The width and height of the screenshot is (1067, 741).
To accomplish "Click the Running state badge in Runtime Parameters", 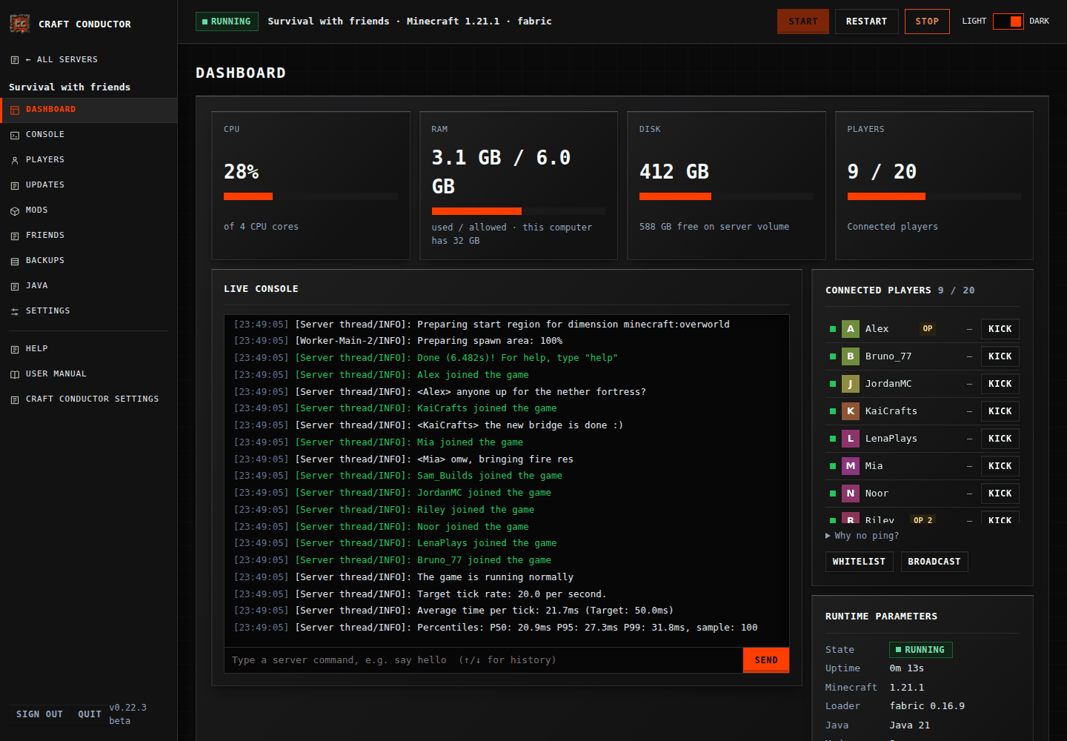I will (920, 650).
